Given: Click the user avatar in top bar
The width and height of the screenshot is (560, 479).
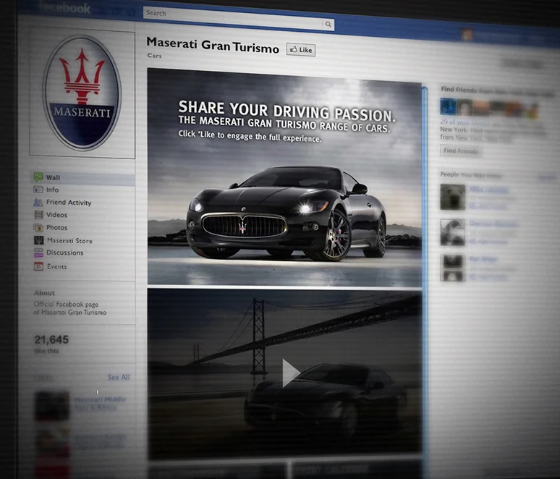Looking at the screenshot, I should pyautogui.click(x=467, y=35).
